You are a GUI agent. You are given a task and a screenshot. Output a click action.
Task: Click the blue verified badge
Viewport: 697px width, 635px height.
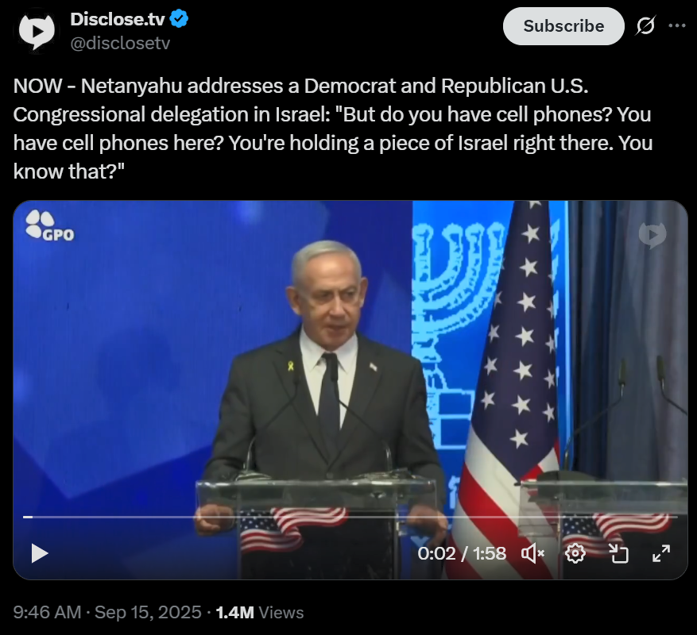179,19
